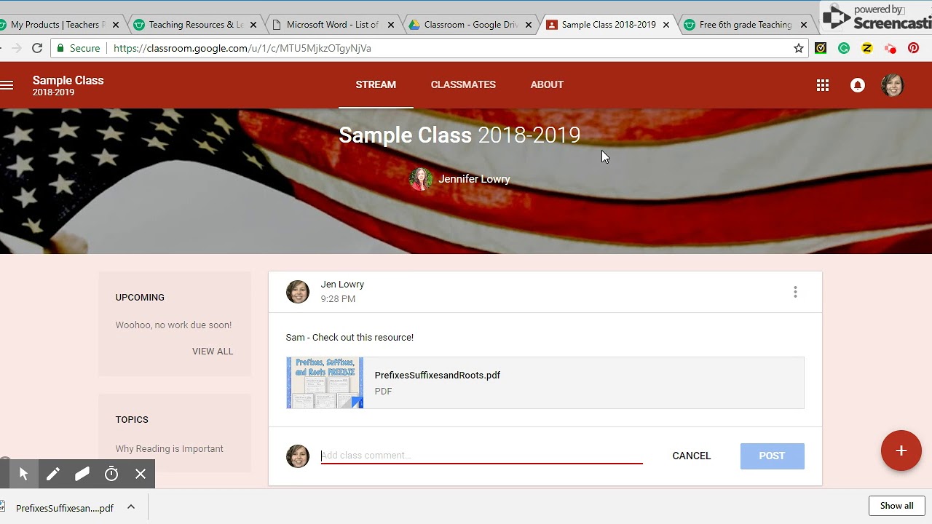View site security info padlock
The height and width of the screenshot is (524, 932).
(60, 48)
